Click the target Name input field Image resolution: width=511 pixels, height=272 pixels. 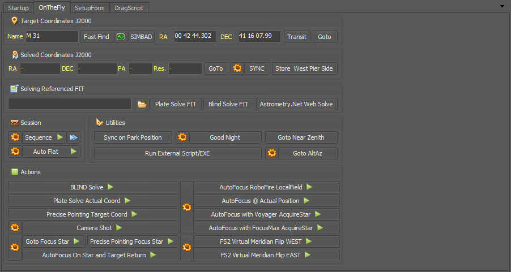(x=52, y=36)
